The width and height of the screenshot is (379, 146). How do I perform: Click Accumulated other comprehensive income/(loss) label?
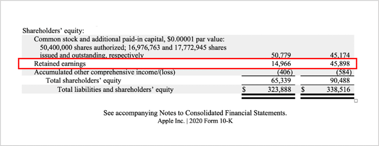click(x=105, y=72)
